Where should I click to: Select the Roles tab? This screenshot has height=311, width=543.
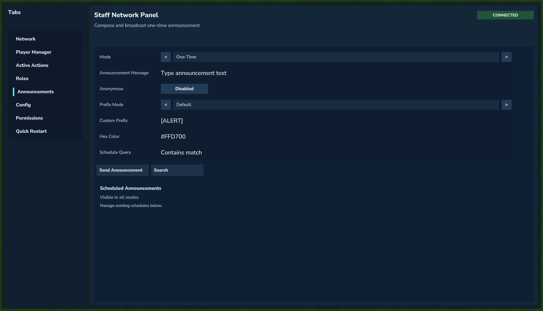[x=22, y=79]
